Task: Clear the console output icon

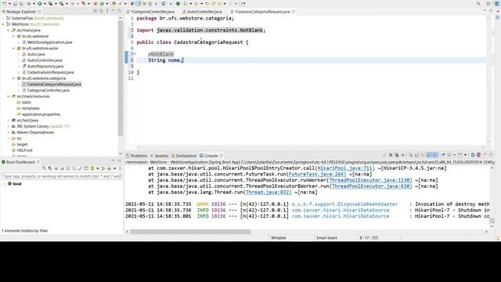Action: tap(410, 155)
